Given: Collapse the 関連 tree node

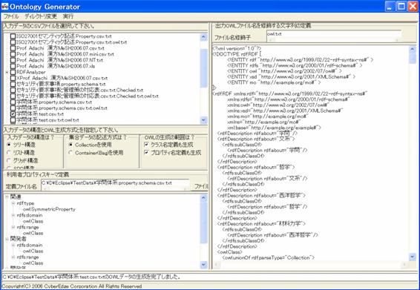Looking at the screenshot, I should [7, 197].
